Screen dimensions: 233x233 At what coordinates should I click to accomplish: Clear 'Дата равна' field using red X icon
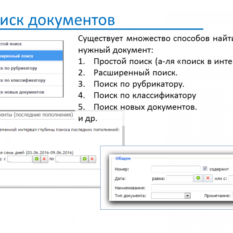tap(208, 178)
